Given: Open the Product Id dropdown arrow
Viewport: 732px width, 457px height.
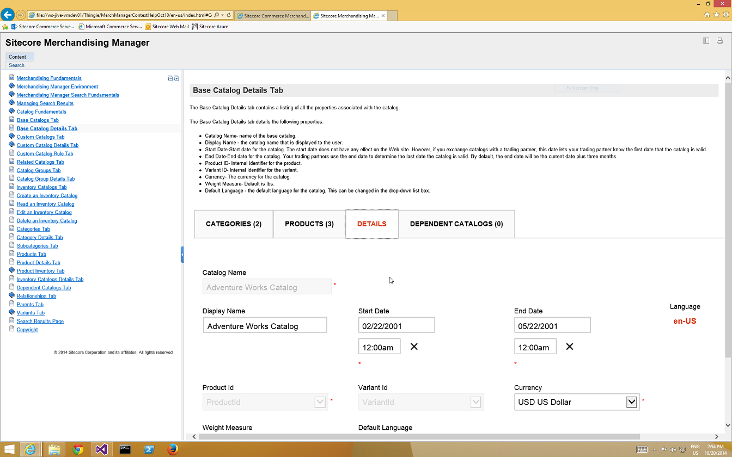Looking at the screenshot, I should 320,402.
